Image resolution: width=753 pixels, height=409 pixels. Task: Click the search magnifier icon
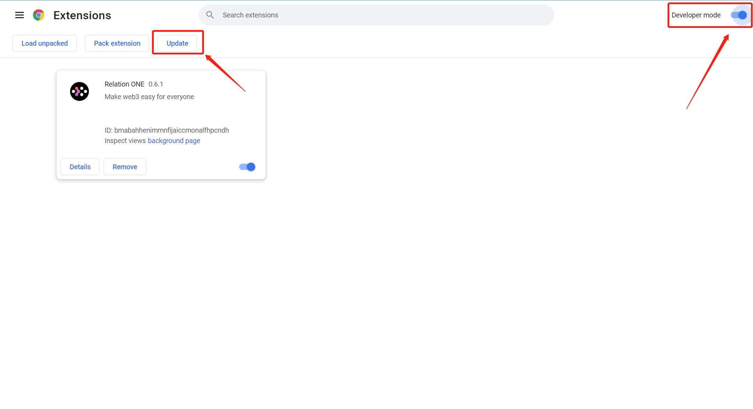coord(210,15)
